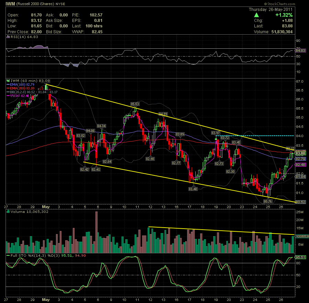Viewport: 309px width, 303px height.
Task: Click the green up arrow change indicator
Action: click(256, 15)
